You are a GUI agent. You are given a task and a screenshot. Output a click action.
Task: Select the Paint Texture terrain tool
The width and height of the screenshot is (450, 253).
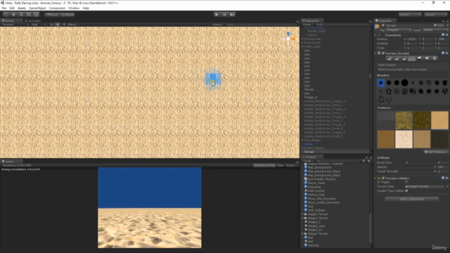(x=412, y=58)
